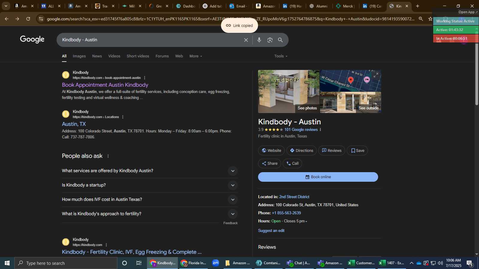Screen dimensions: 479x269
Task: Switch to Short videos tab
Action: [138, 56]
